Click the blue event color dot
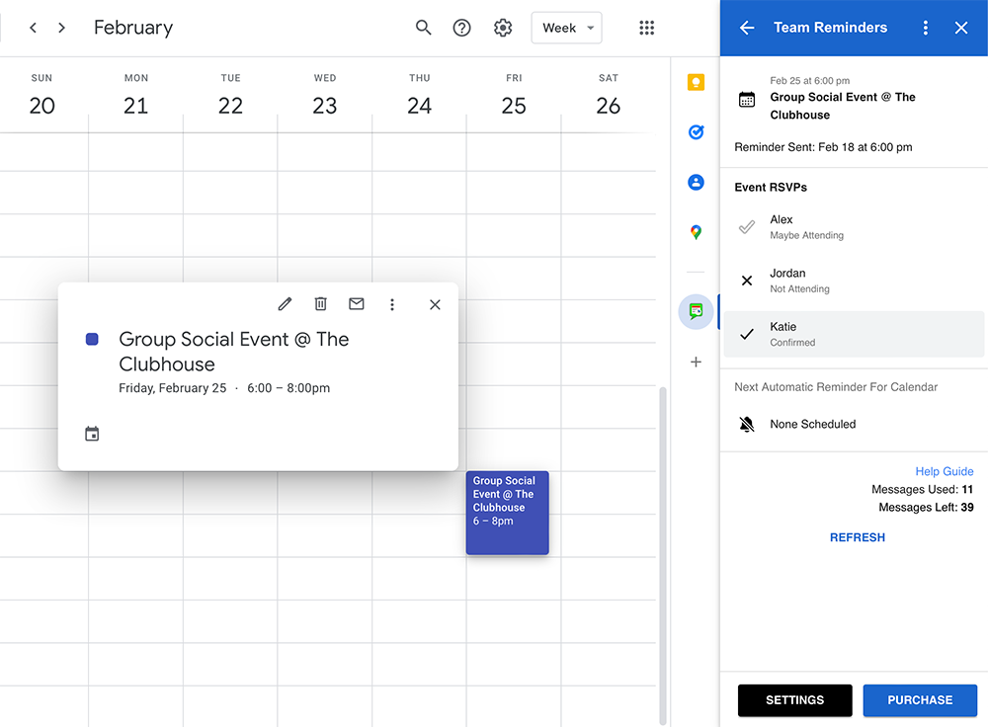988x727 pixels. tap(92, 339)
